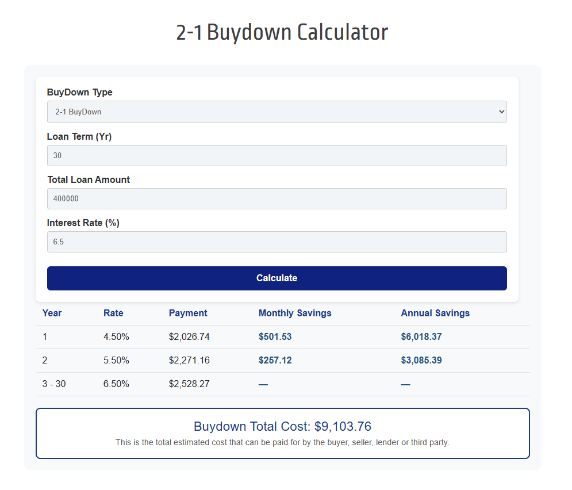Click the 3 - 30 year cell
Viewport: 572px width, 490px height.
[54, 384]
